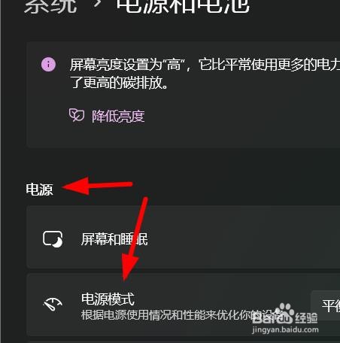Click the purple info icon
The height and width of the screenshot is (343, 340).
tap(48, 65)
